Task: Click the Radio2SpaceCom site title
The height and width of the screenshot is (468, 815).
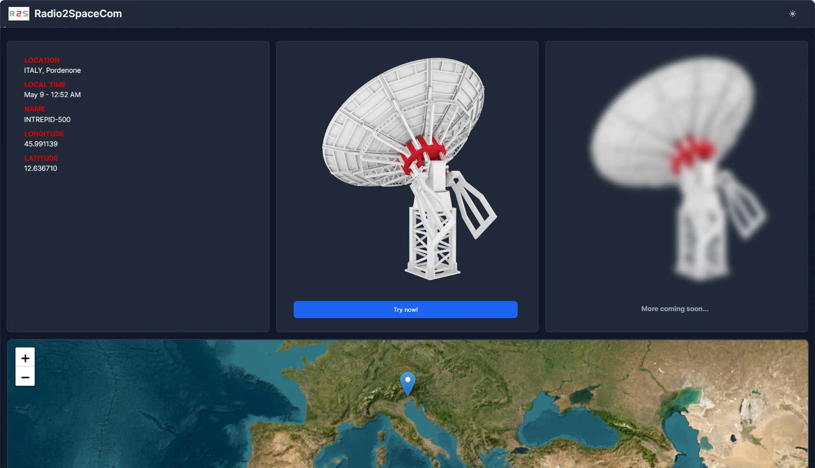Action: (78, 14)
